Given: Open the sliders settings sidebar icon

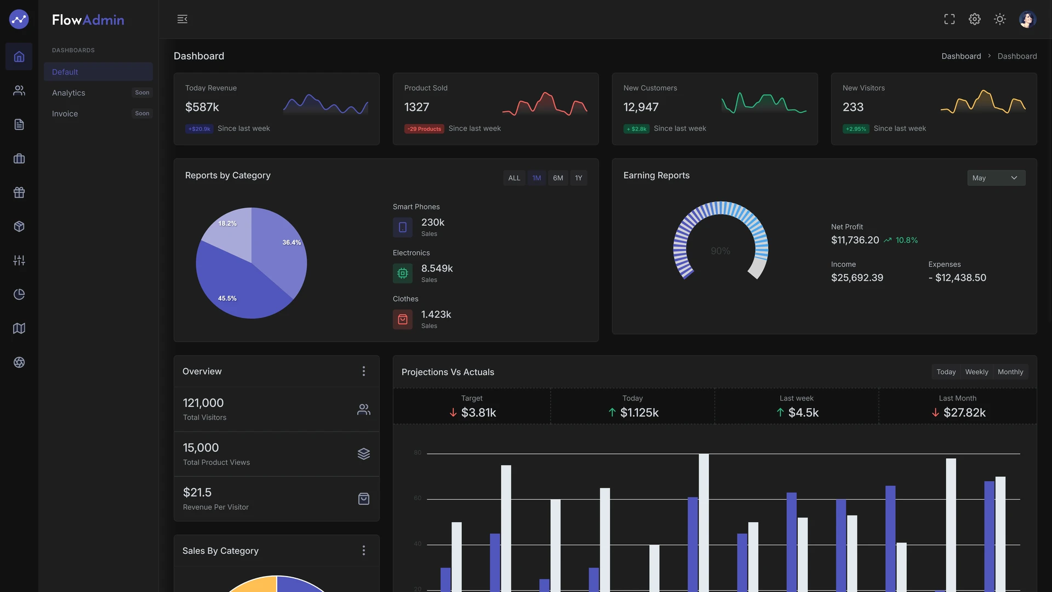Looking at the screenshot, I should pos(19,260).
